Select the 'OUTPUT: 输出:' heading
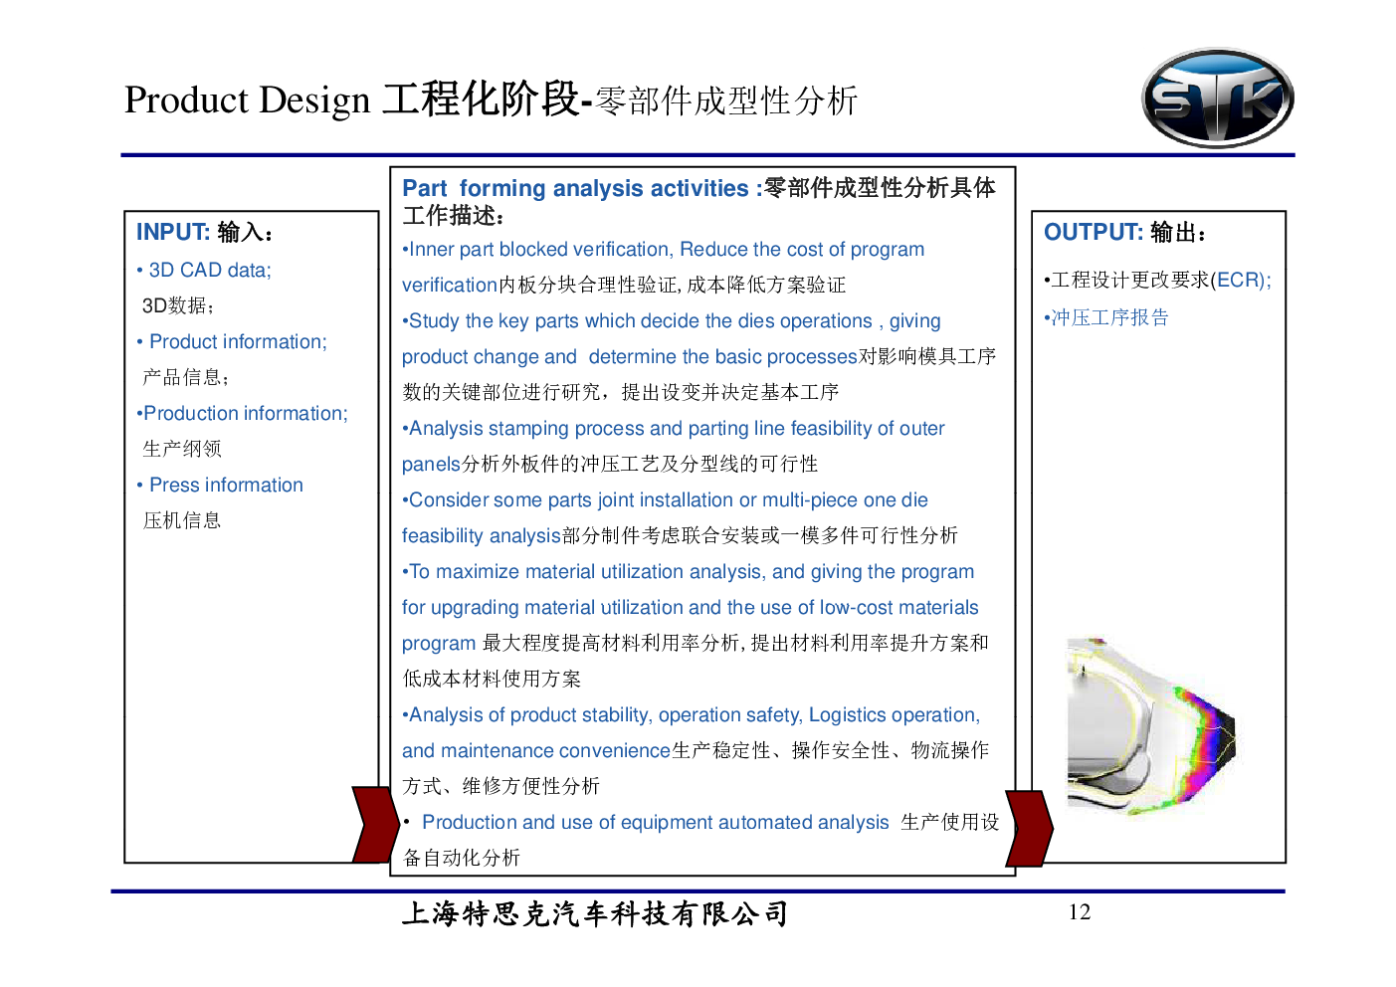This screenshot has width=1396, height=987. (1126, 232)
